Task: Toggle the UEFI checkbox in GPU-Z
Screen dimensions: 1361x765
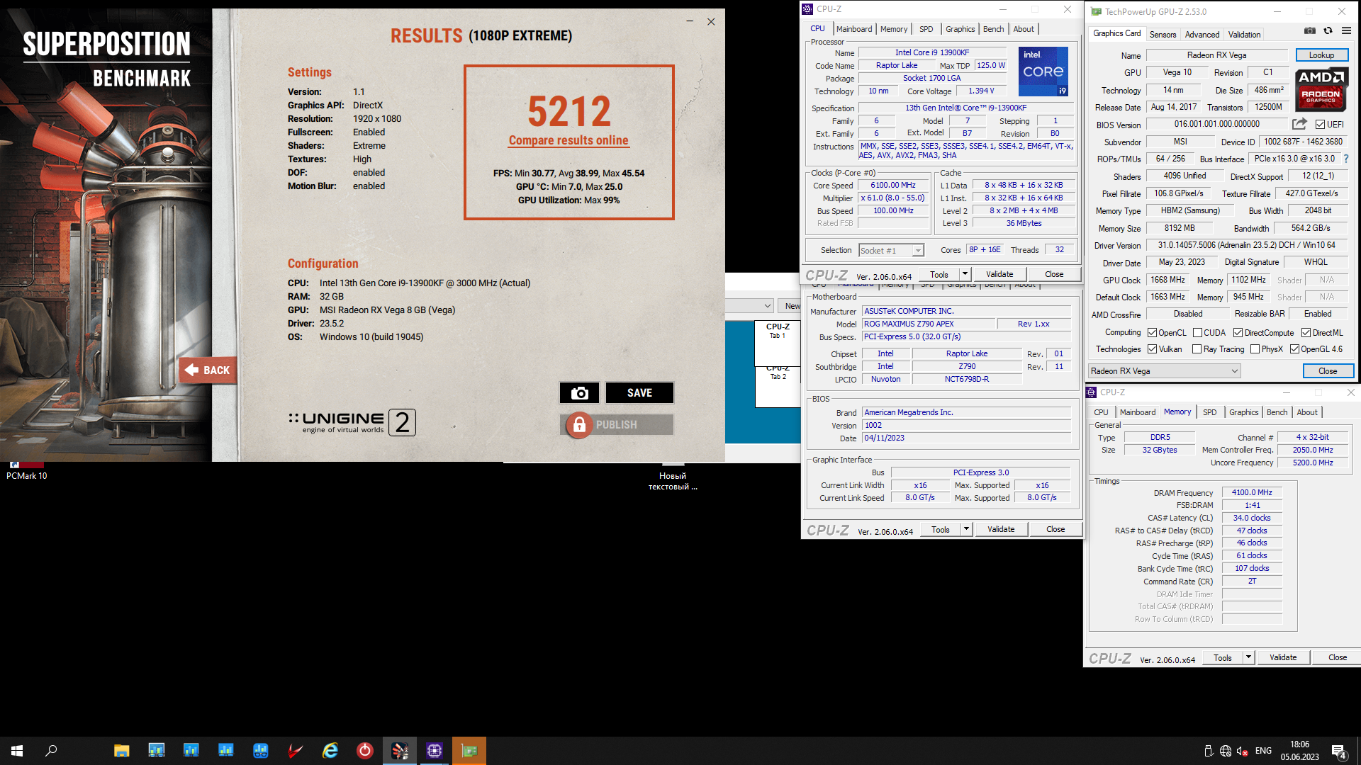Action: pyautogui.click(x=1320, y=125)
